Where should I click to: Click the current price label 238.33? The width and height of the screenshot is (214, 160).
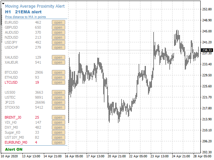coord(207,50)
